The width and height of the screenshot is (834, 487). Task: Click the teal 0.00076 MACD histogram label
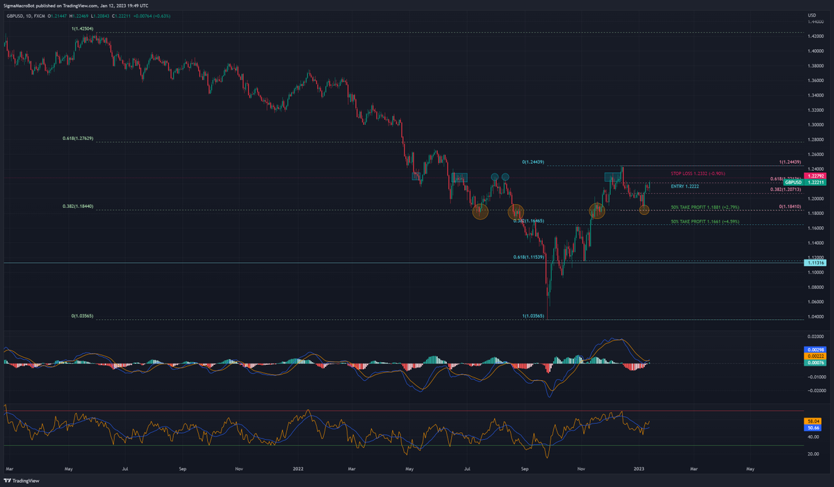coord(815,363)
